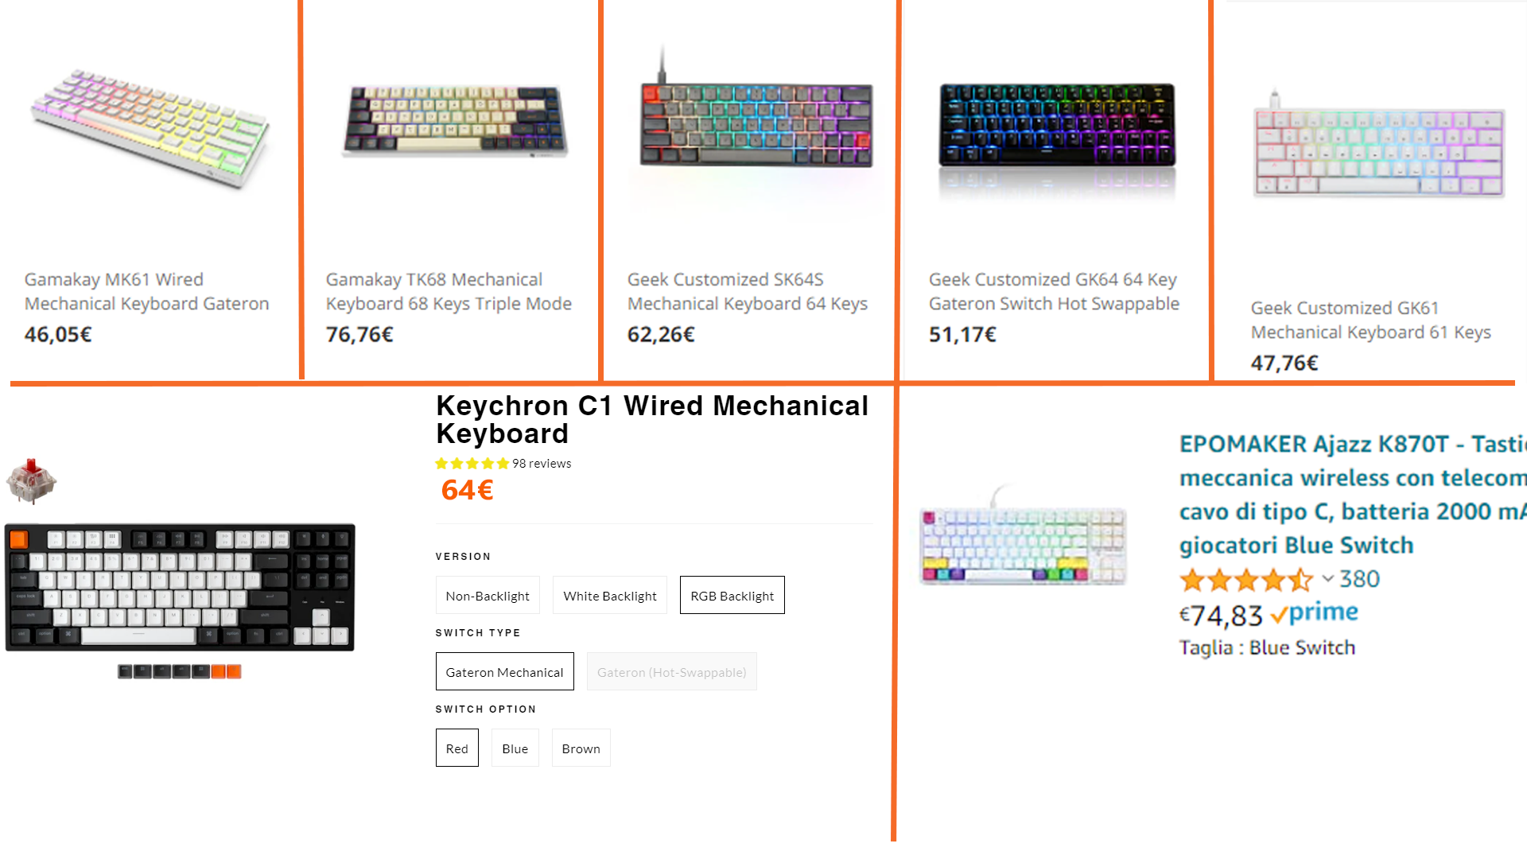Screen dimensions: 1527x859
Task: Click the 380 ratings link on EPOMAKER listing
Action: coord(1360,579)
